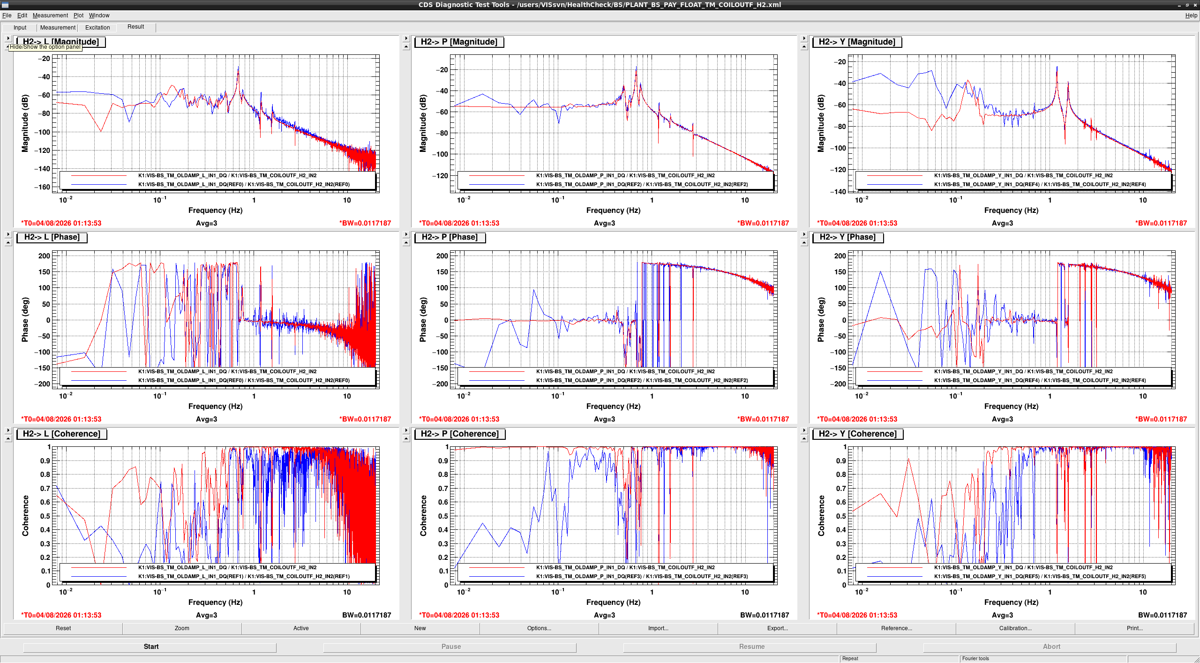Click right-arrow icon beside H2->P Magnitude plot
This screenshot has height=663, width=1200.
click(406, 38)
